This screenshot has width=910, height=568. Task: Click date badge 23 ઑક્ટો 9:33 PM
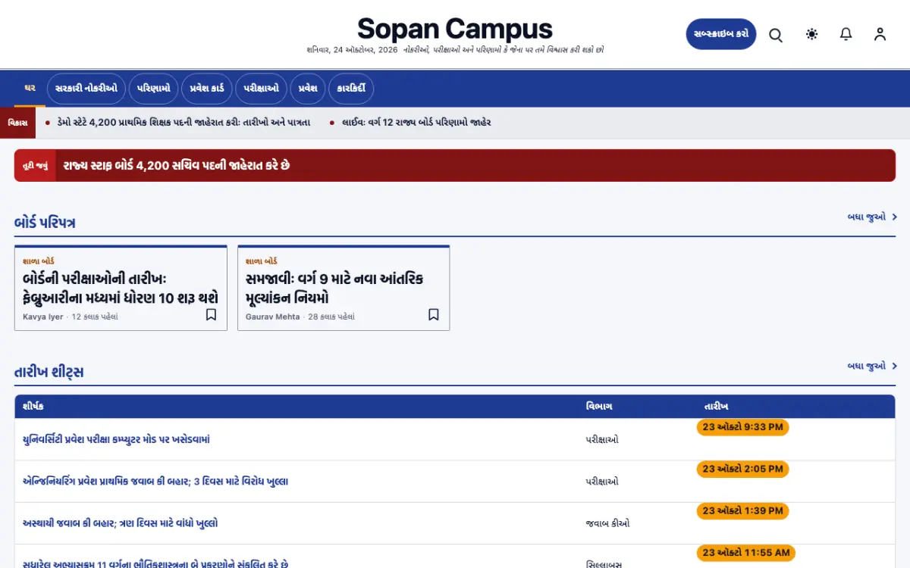[743, 427]
